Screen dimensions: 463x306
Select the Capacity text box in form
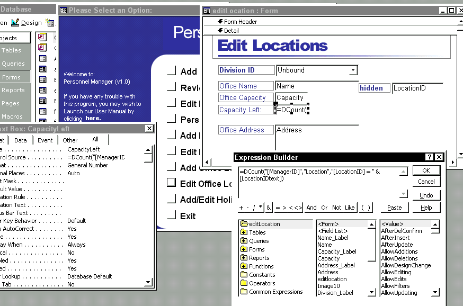pos(291,97)
